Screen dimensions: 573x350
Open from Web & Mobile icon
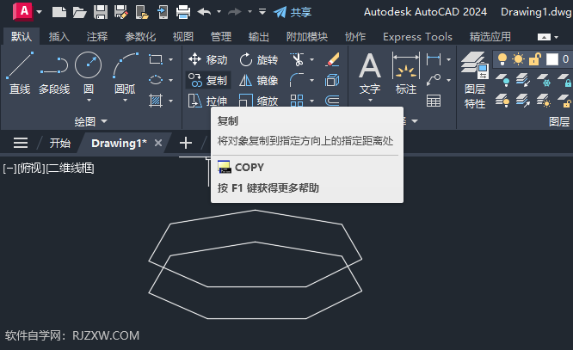pyautogui.click(x=142, y=12)
